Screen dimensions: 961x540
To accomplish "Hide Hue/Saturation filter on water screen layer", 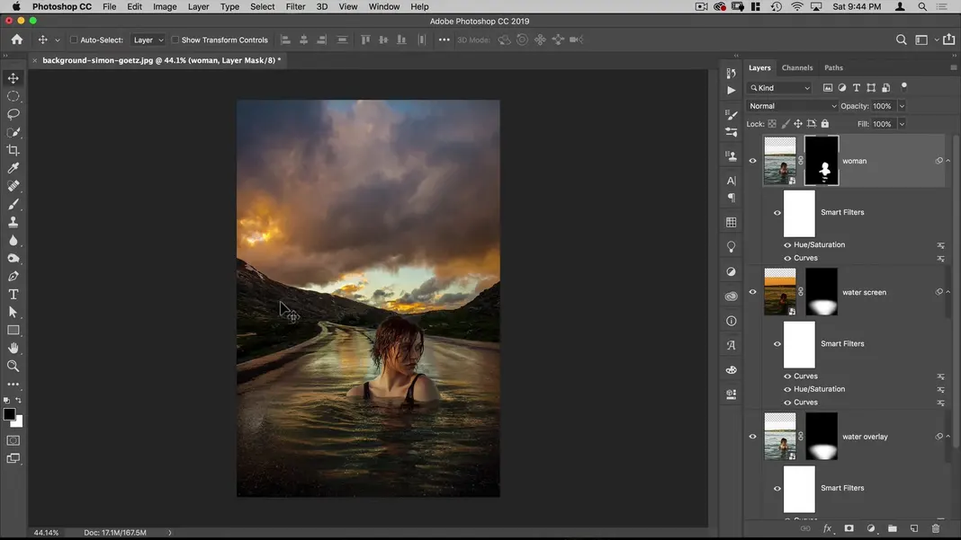I will [787, 389].
